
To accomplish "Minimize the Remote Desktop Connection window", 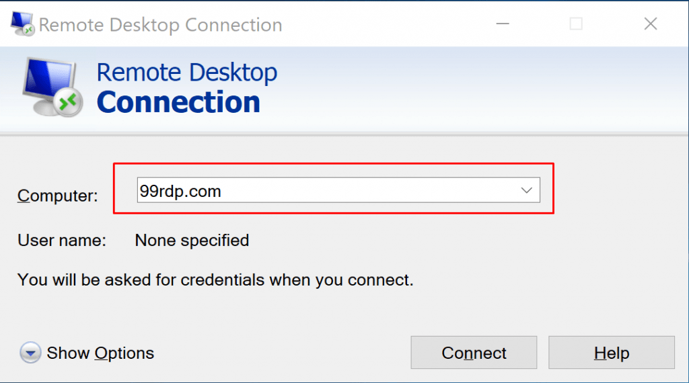I will point(503,25).
